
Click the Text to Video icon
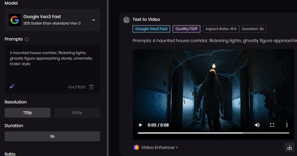click(x=126, y=19)
